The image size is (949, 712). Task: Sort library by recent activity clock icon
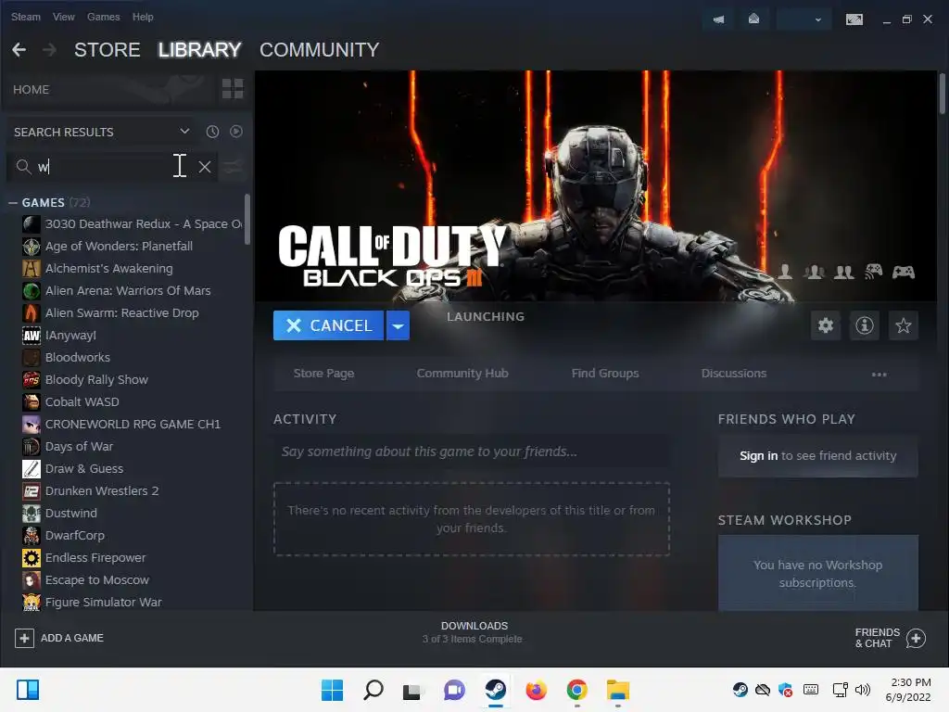coord(212,132)
